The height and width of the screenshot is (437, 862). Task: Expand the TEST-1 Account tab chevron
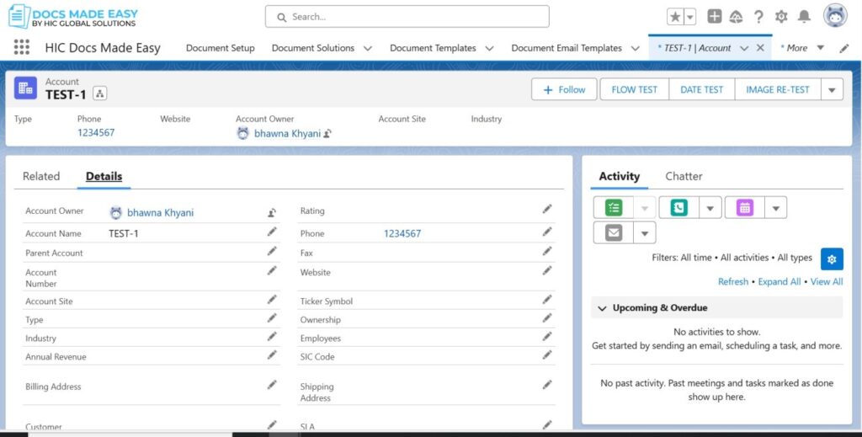[744, 48]
